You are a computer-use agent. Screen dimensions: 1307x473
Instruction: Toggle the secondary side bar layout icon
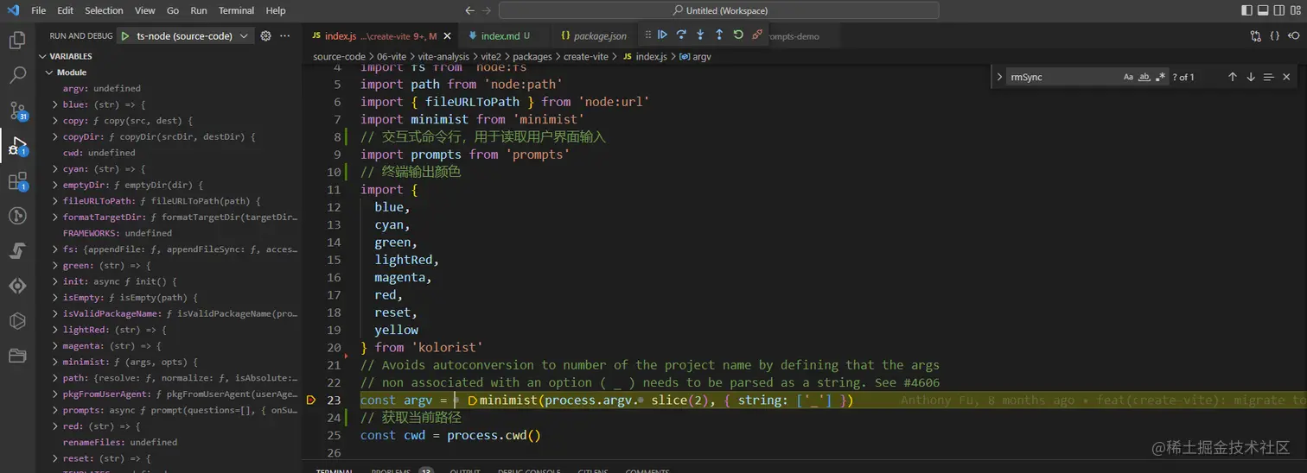[1279, 10]
